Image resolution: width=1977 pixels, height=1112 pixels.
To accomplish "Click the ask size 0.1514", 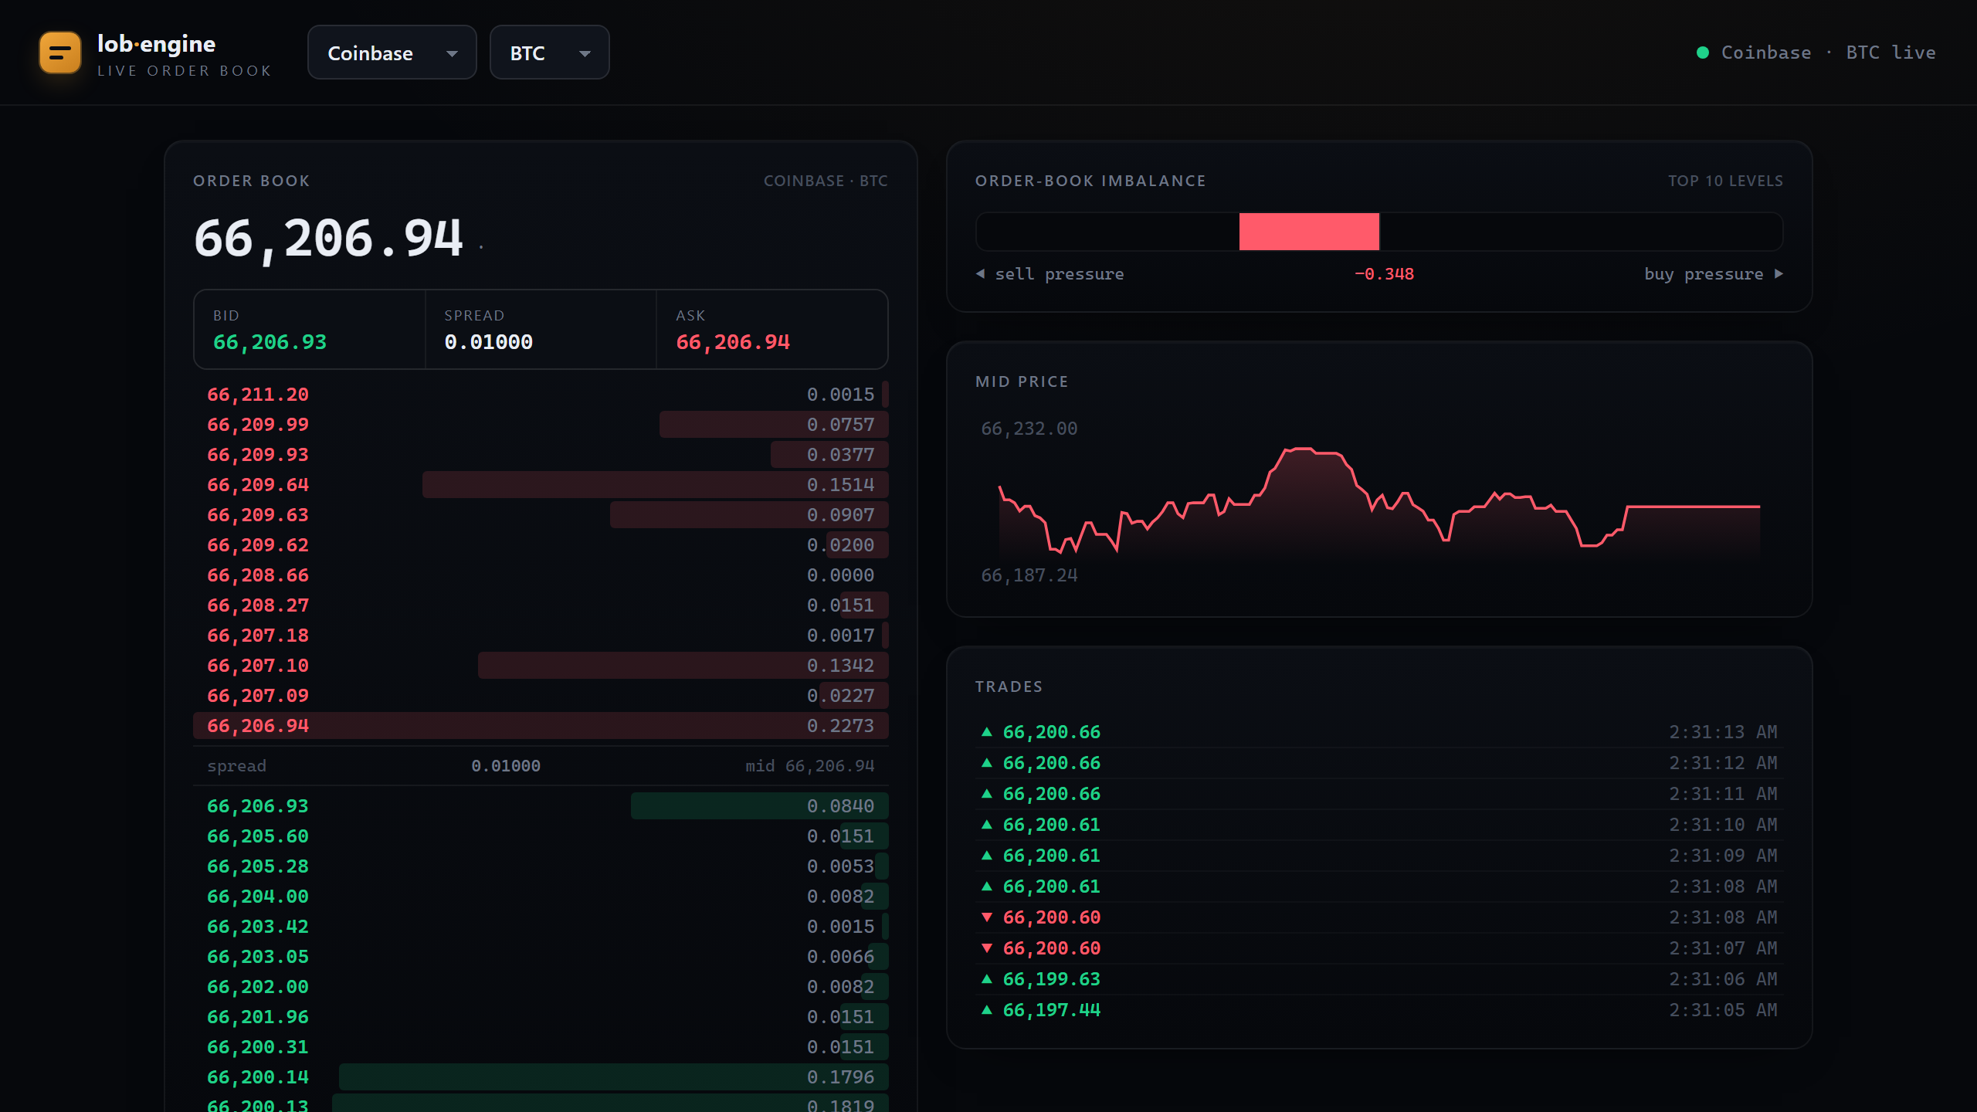I will 840,485.
